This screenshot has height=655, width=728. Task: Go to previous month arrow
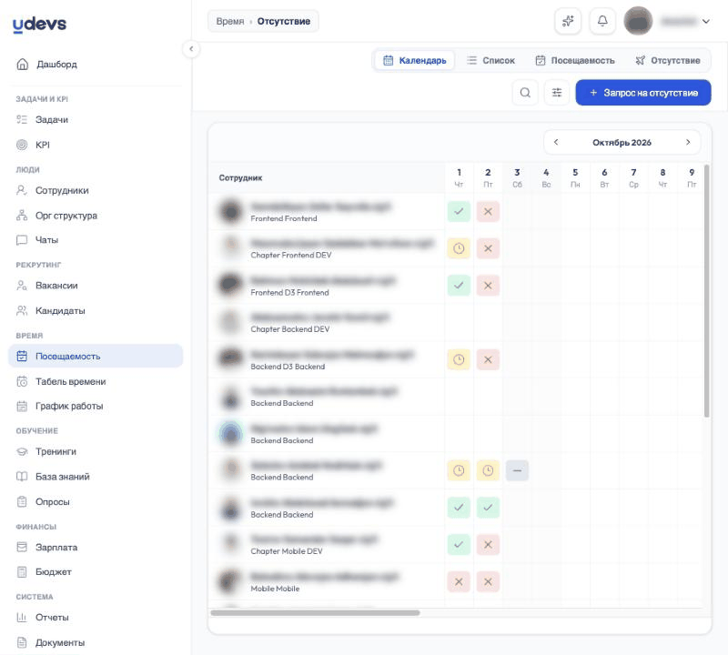[556, 142]
